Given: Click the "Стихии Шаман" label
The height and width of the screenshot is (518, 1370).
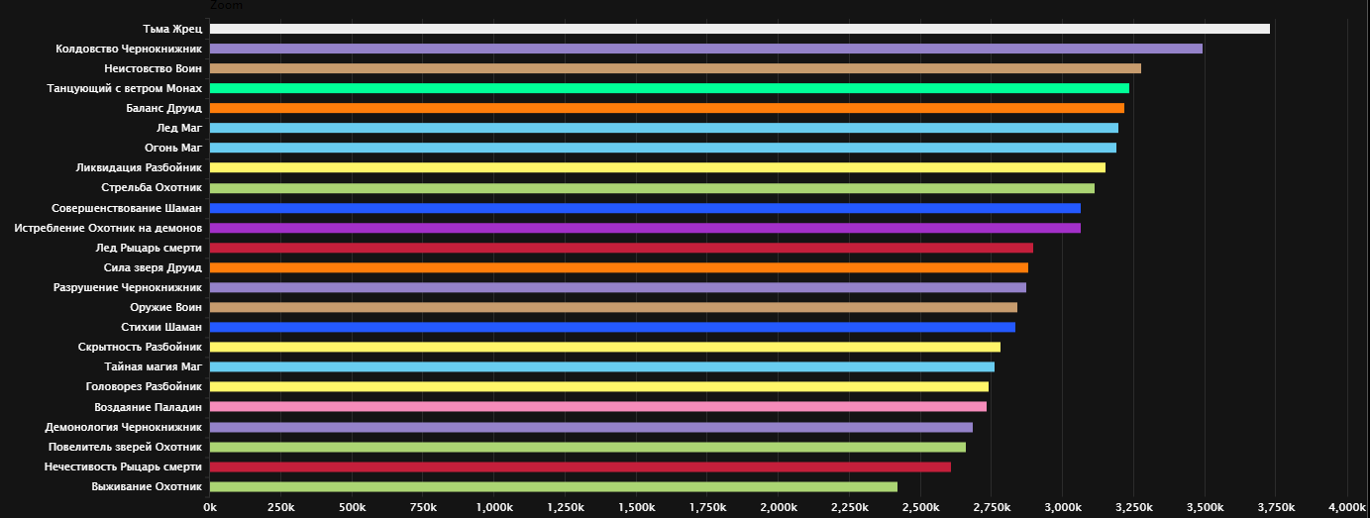Looking at the screenshot, I should (162, 327).
